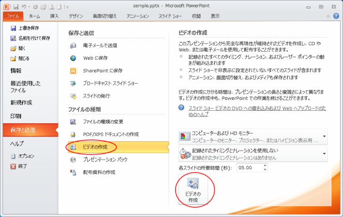Open help link about DVD burning and Web upload
The image size is (343, 217).
[257, 111]
